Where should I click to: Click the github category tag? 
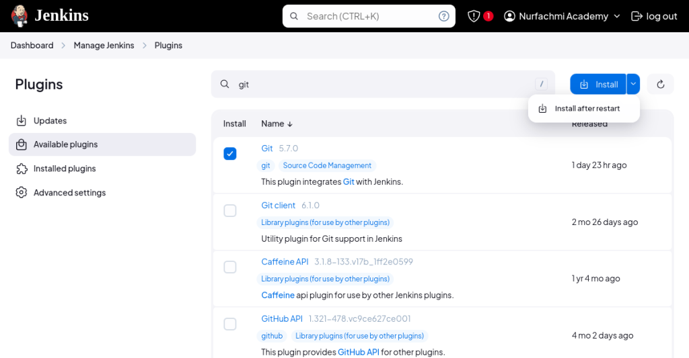[x=272, y=336]
